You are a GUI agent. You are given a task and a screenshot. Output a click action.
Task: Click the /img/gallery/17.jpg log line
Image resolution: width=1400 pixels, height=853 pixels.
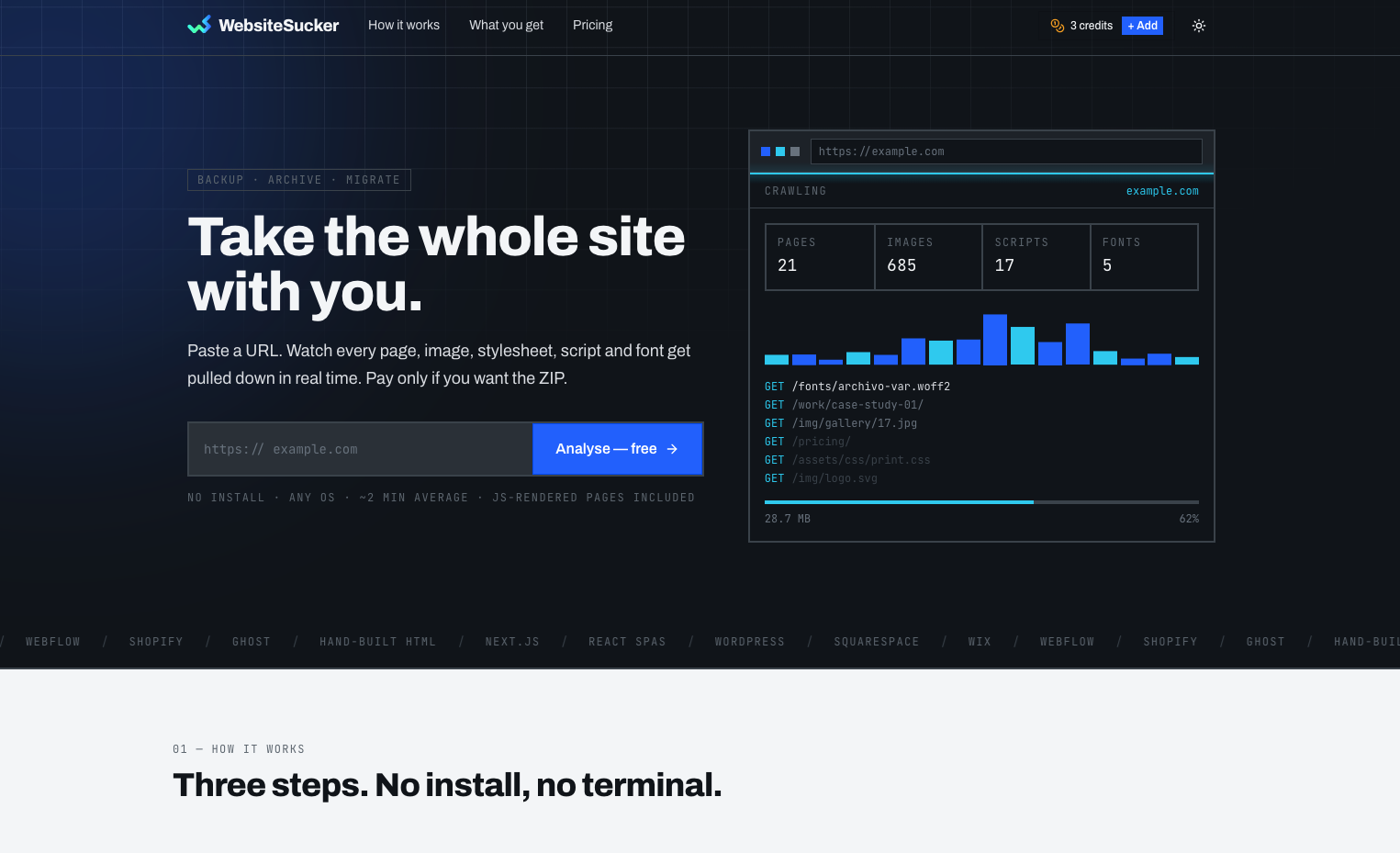click(841, 423)
